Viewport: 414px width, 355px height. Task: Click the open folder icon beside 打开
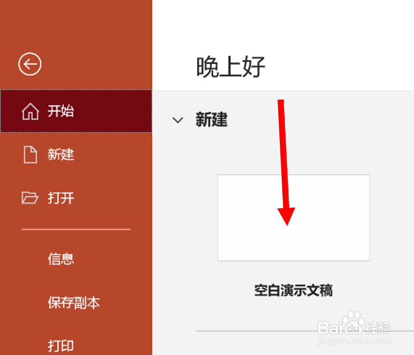click(30, 198)
